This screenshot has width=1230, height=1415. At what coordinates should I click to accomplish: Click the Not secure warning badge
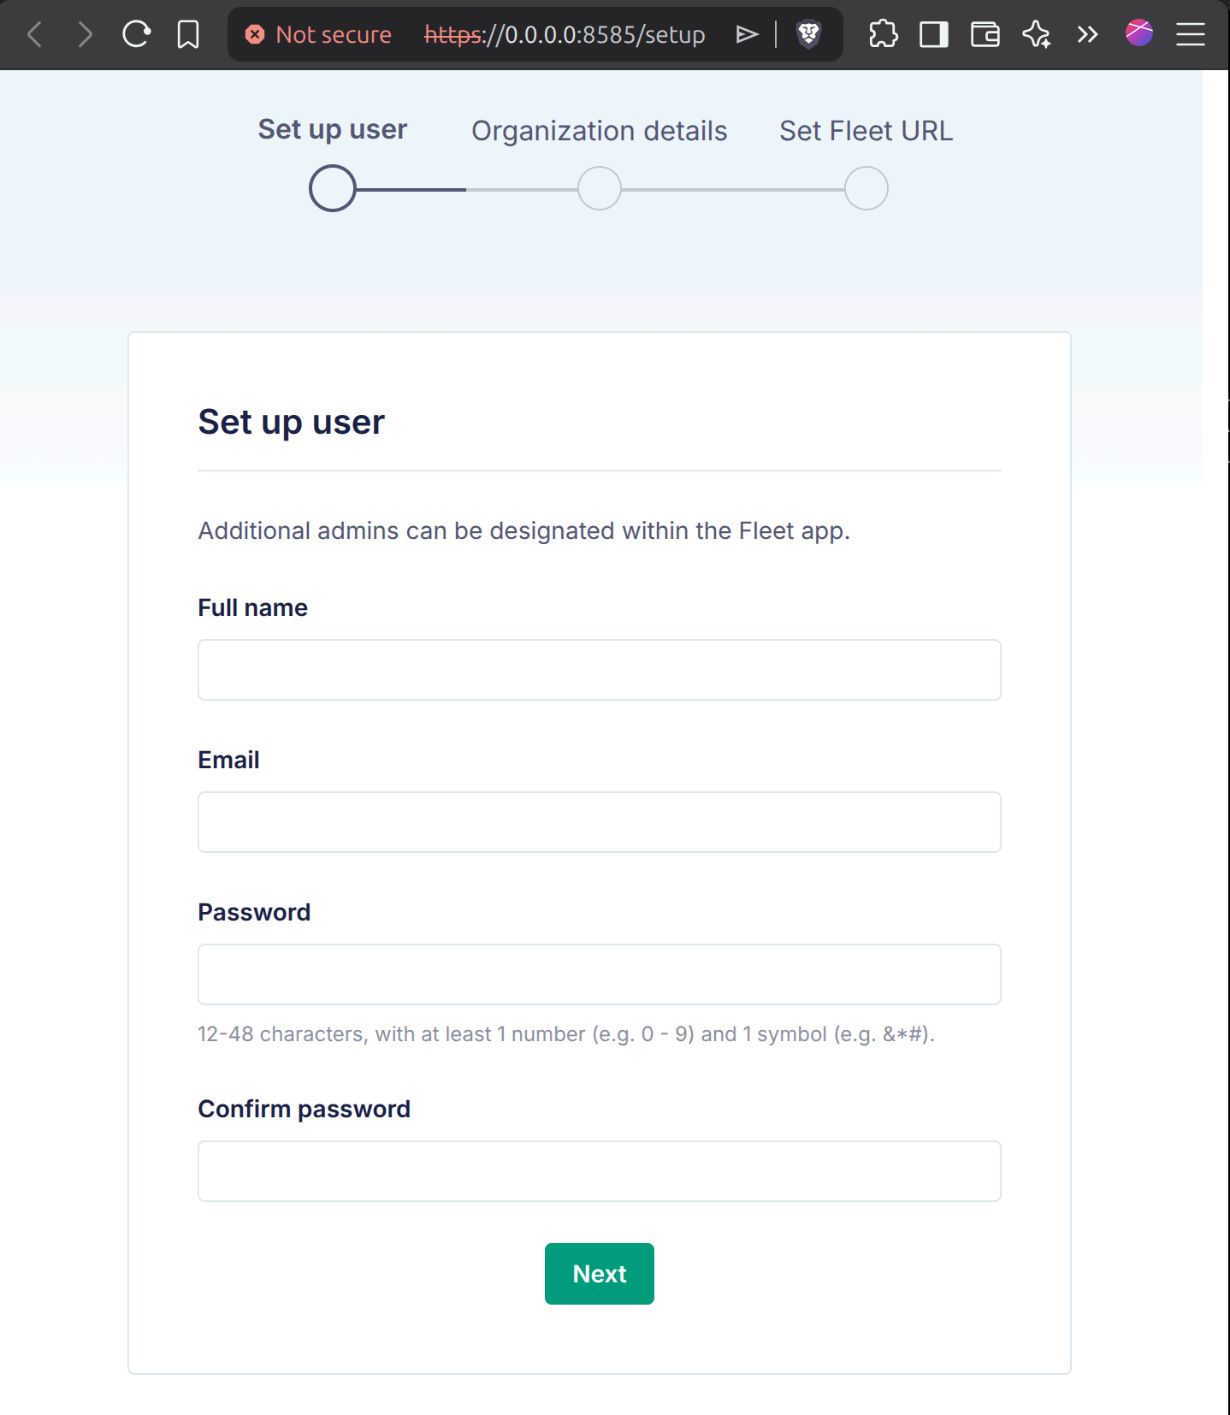(x=318, y=34)
